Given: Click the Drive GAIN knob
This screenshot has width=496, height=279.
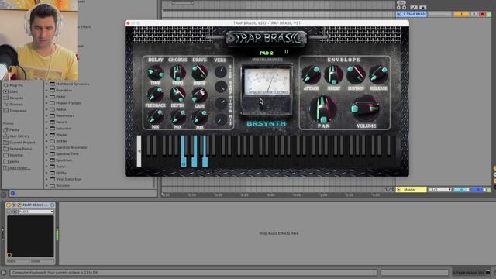Looking at the screenshot, I should coord(200,95).
